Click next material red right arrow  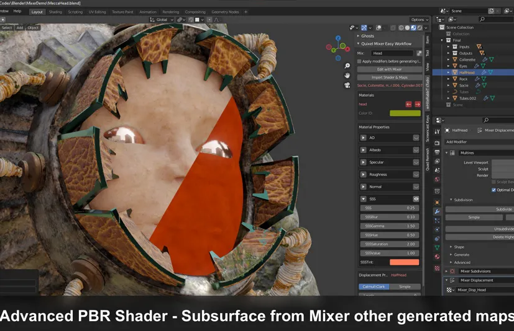tap(418, 104)
